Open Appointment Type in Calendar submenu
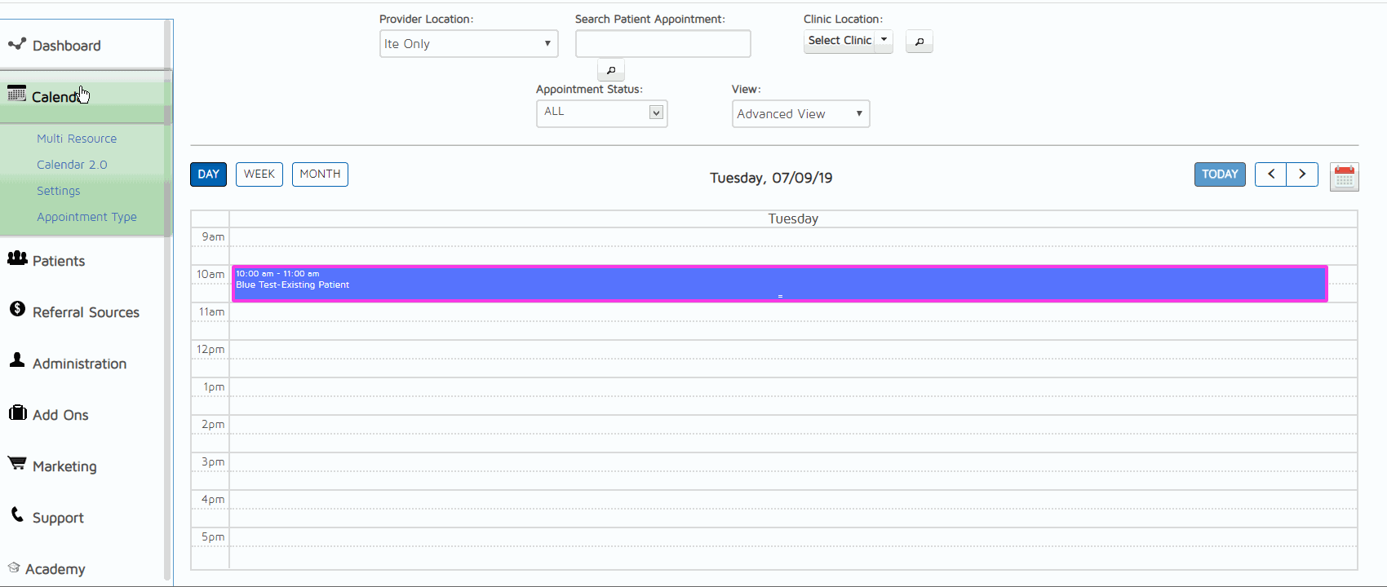1387x587 pixels. [86, 217]
